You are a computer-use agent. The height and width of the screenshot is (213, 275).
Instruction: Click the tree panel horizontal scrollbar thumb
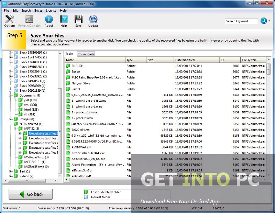coord(27,180)
